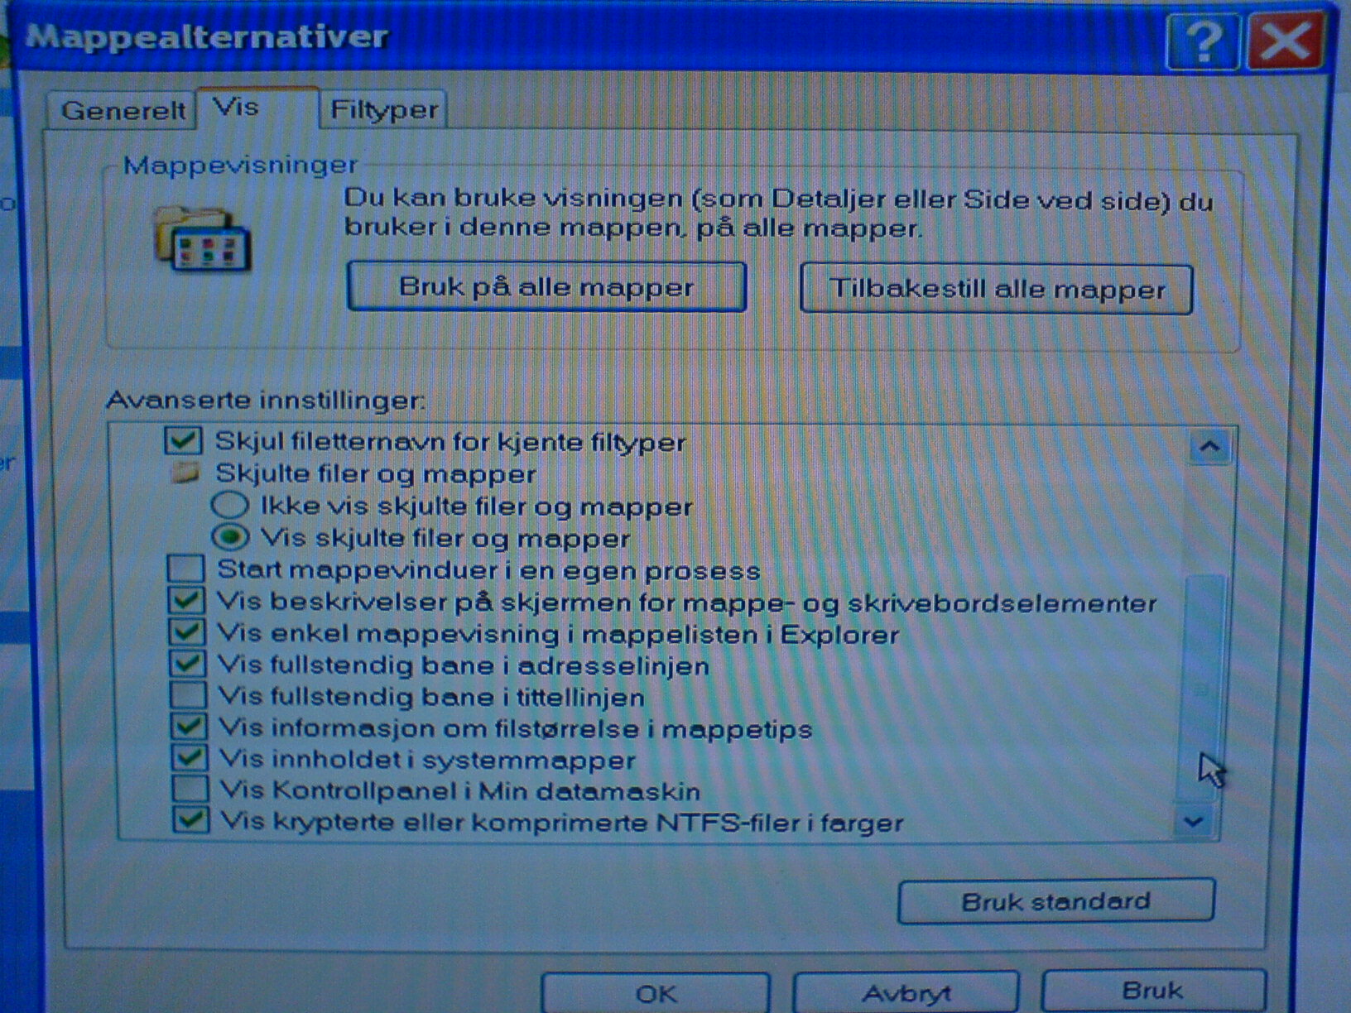Click 'Tilbakestill alle mapper' button
Screen dimensions: 1351x1013
tap(996, 289)
